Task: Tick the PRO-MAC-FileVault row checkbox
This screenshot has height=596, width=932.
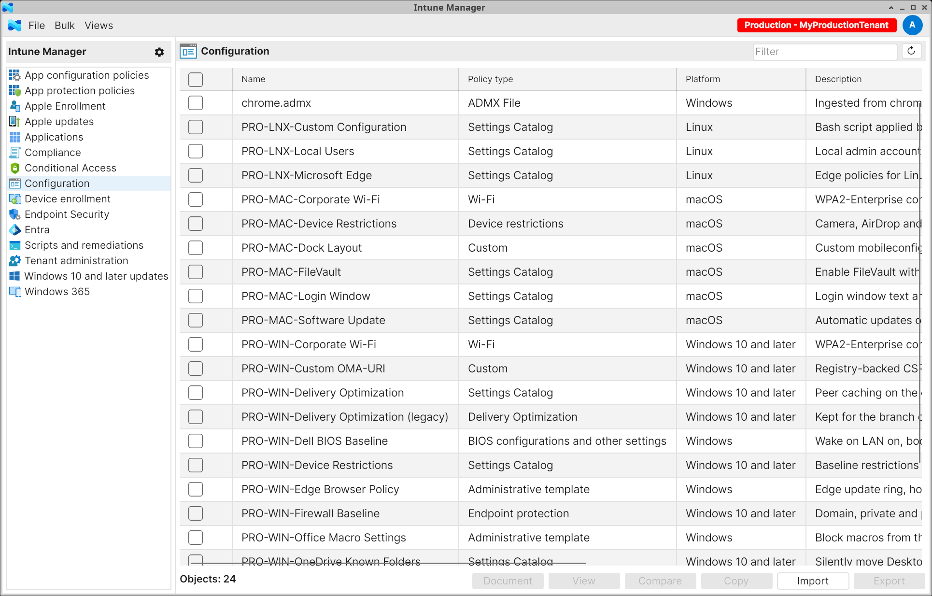Action: (x=196, y=272)
